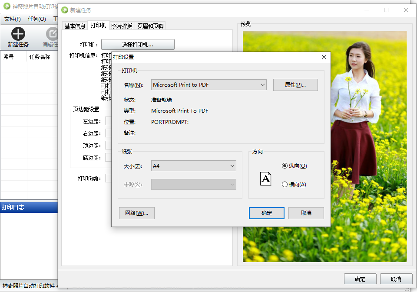Open the 任务(O) menu
Viewport: 417px width, 292px height.
[36, 19]
